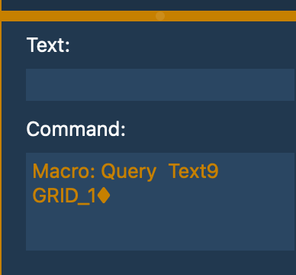Click the word "Query" in the command
The height and width of the screenshot is (275, 296).
129,173
